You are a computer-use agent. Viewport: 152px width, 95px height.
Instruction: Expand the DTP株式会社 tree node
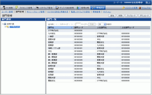pos(5,27)
